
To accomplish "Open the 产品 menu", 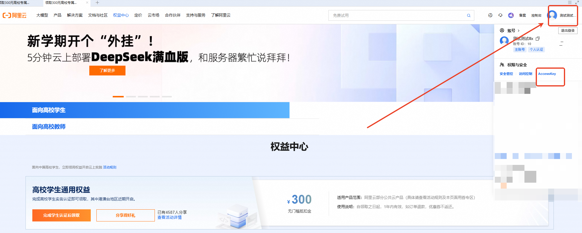I will (x=58, y=15).
